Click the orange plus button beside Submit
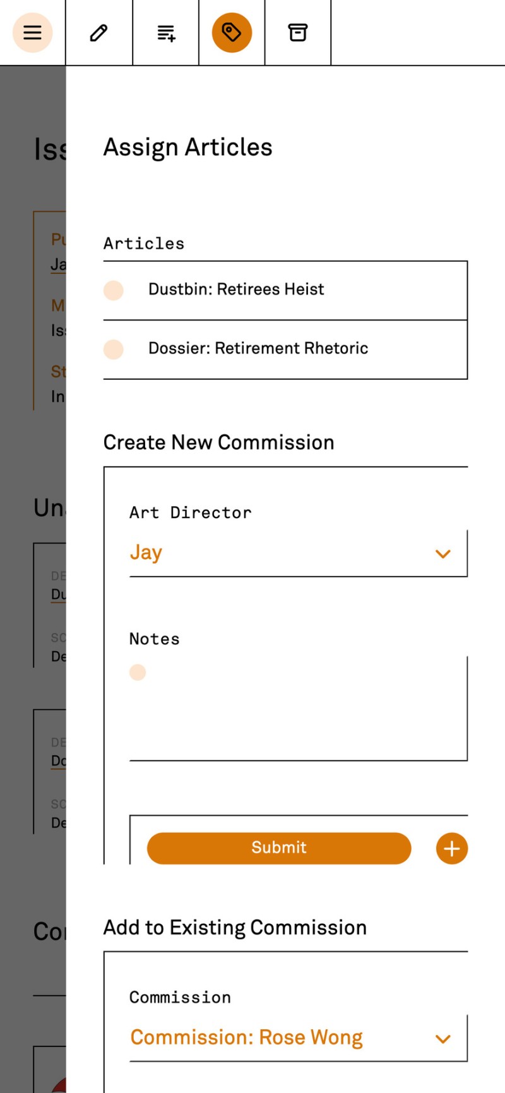Viewport: 505px width, 1093px height. tap(451, 848)
